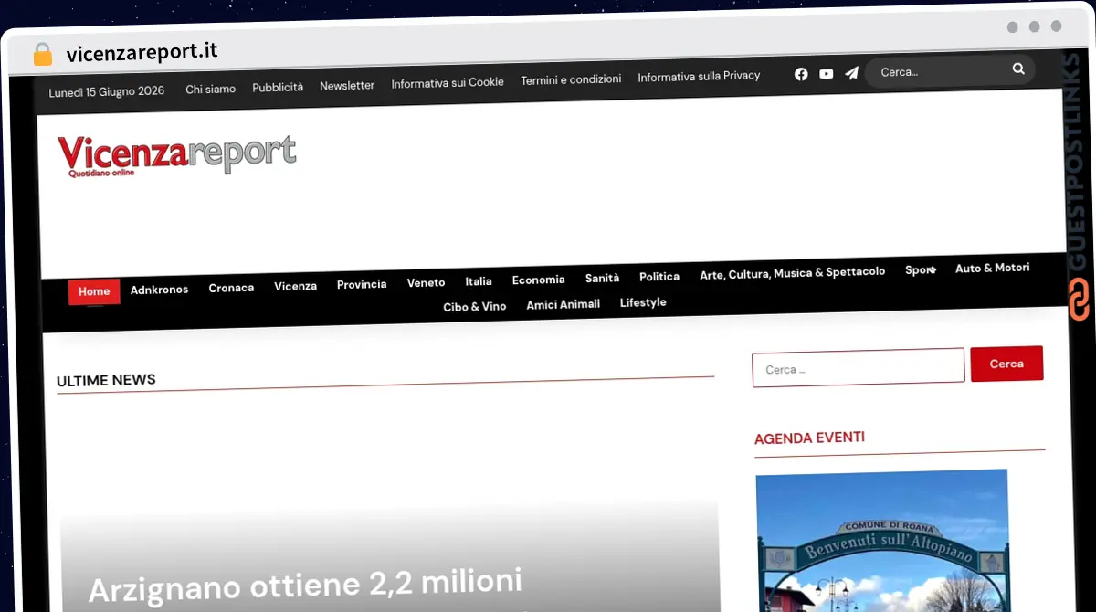Open the Arzignano ottiene 2,2 milioni headline
Image resolution: width=1096 pixels, height=612 pixels.
305,585
